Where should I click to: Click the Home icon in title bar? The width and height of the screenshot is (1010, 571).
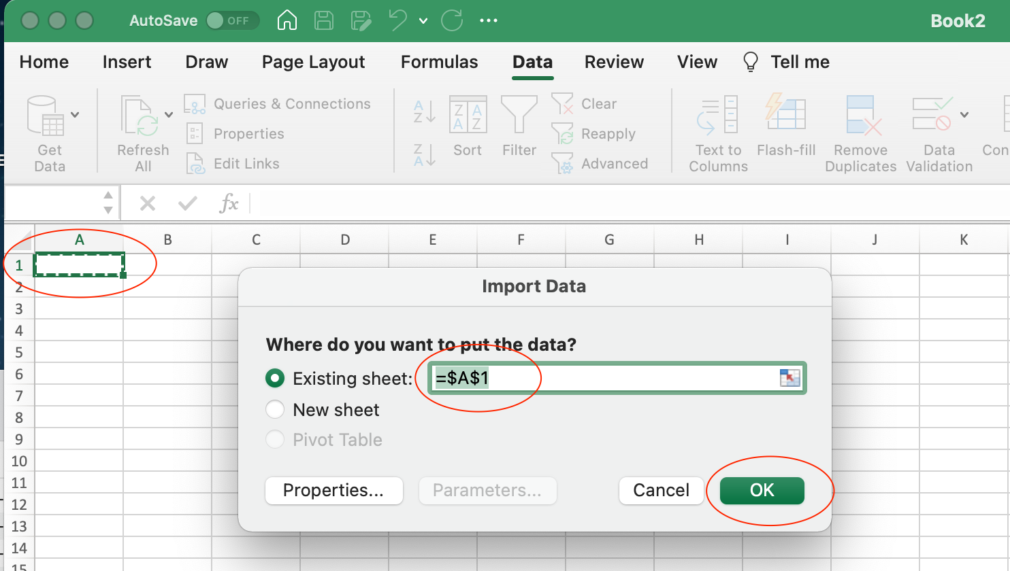(x=287, y=20)
